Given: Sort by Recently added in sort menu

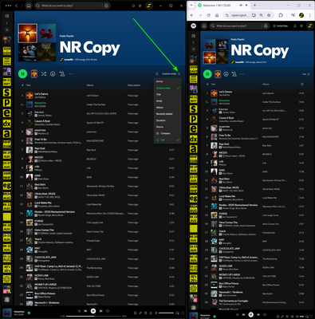Looking at the screenshot, I should pyautogui.click(x=167, y=114).
